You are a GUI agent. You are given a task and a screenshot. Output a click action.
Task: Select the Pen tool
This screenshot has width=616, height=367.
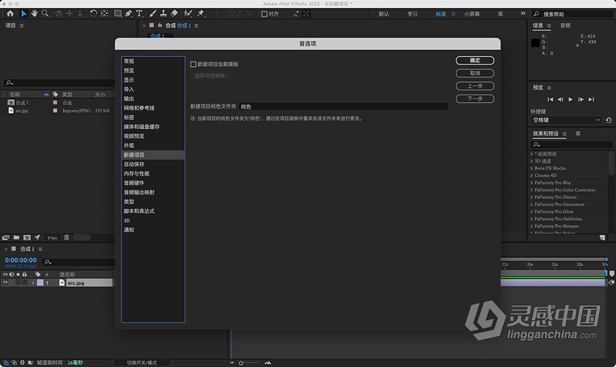pyautogui.click(x=128, y=13)
